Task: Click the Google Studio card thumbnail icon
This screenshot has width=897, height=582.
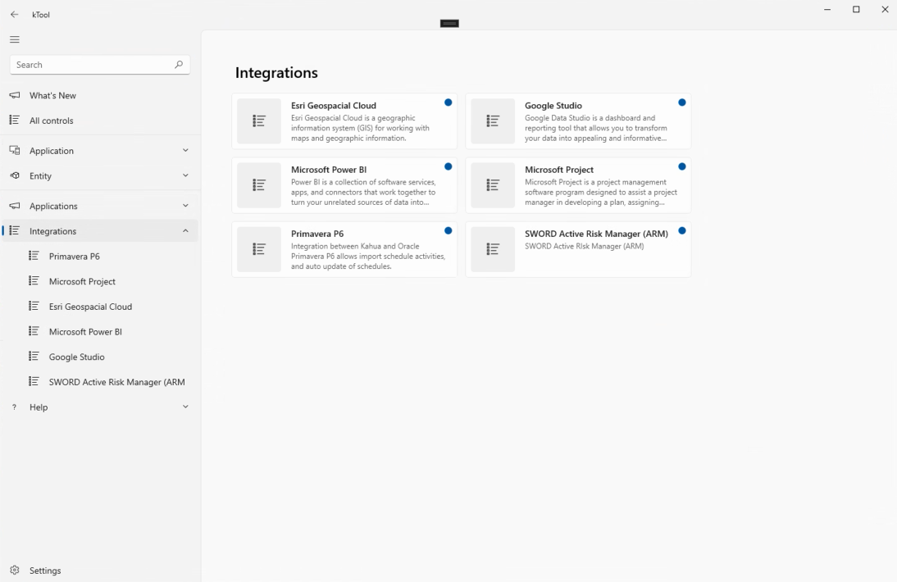Action: [493, 121]
